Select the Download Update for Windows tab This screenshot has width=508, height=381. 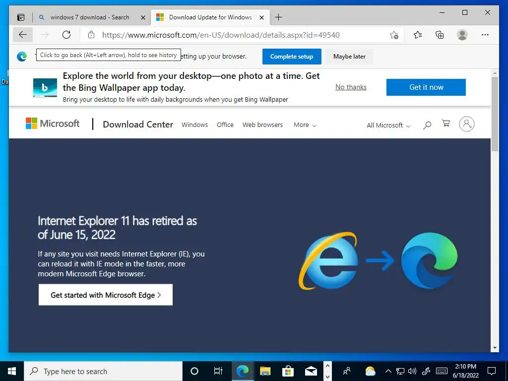click(x=210, y=17)
